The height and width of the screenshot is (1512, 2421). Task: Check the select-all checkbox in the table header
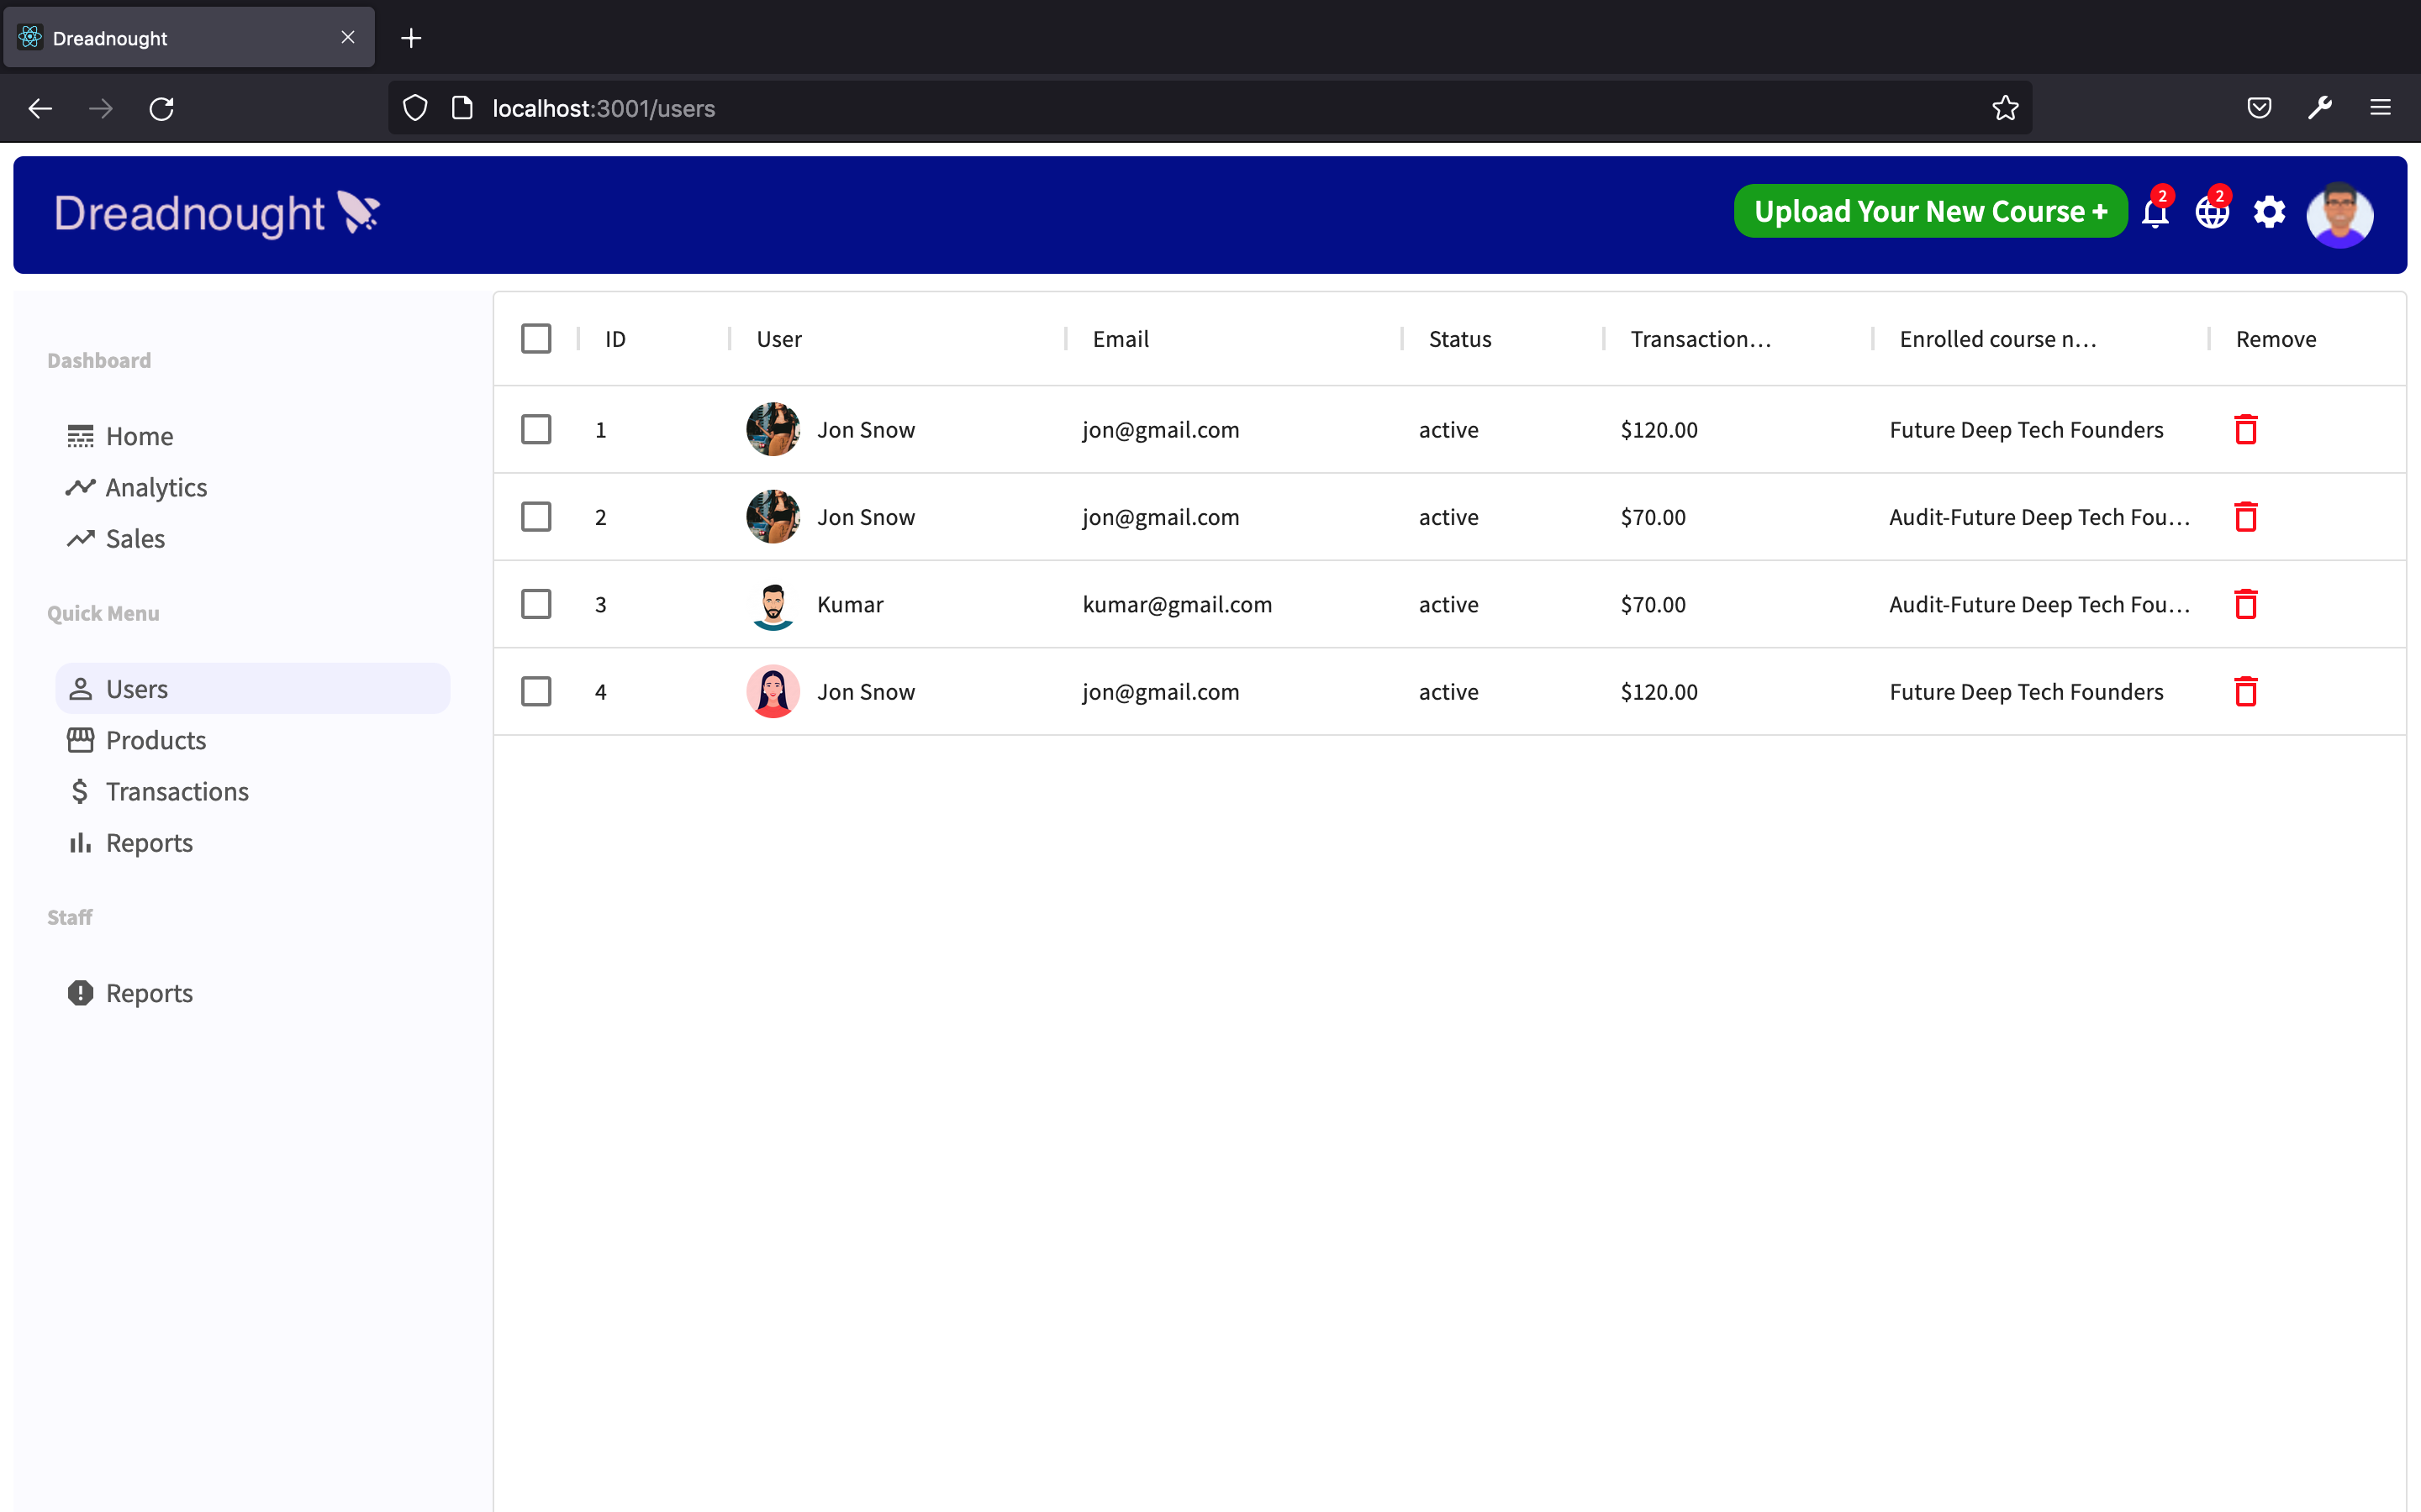tap(536, 338)
